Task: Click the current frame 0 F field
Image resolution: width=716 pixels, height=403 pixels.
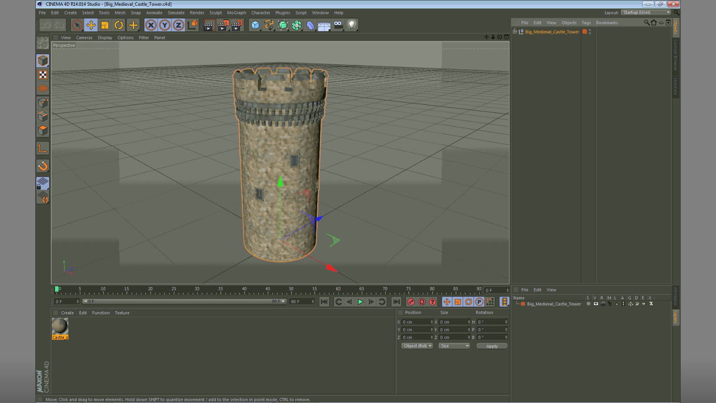Action: (x=67, y=302)
